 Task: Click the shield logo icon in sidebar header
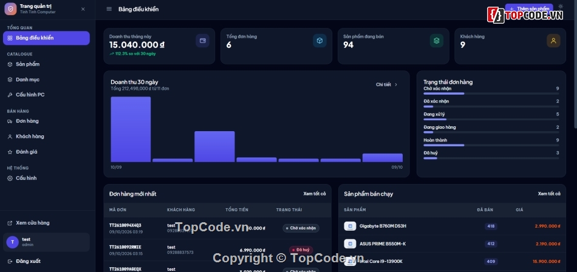pyautogui.click(x=10, y=9)
